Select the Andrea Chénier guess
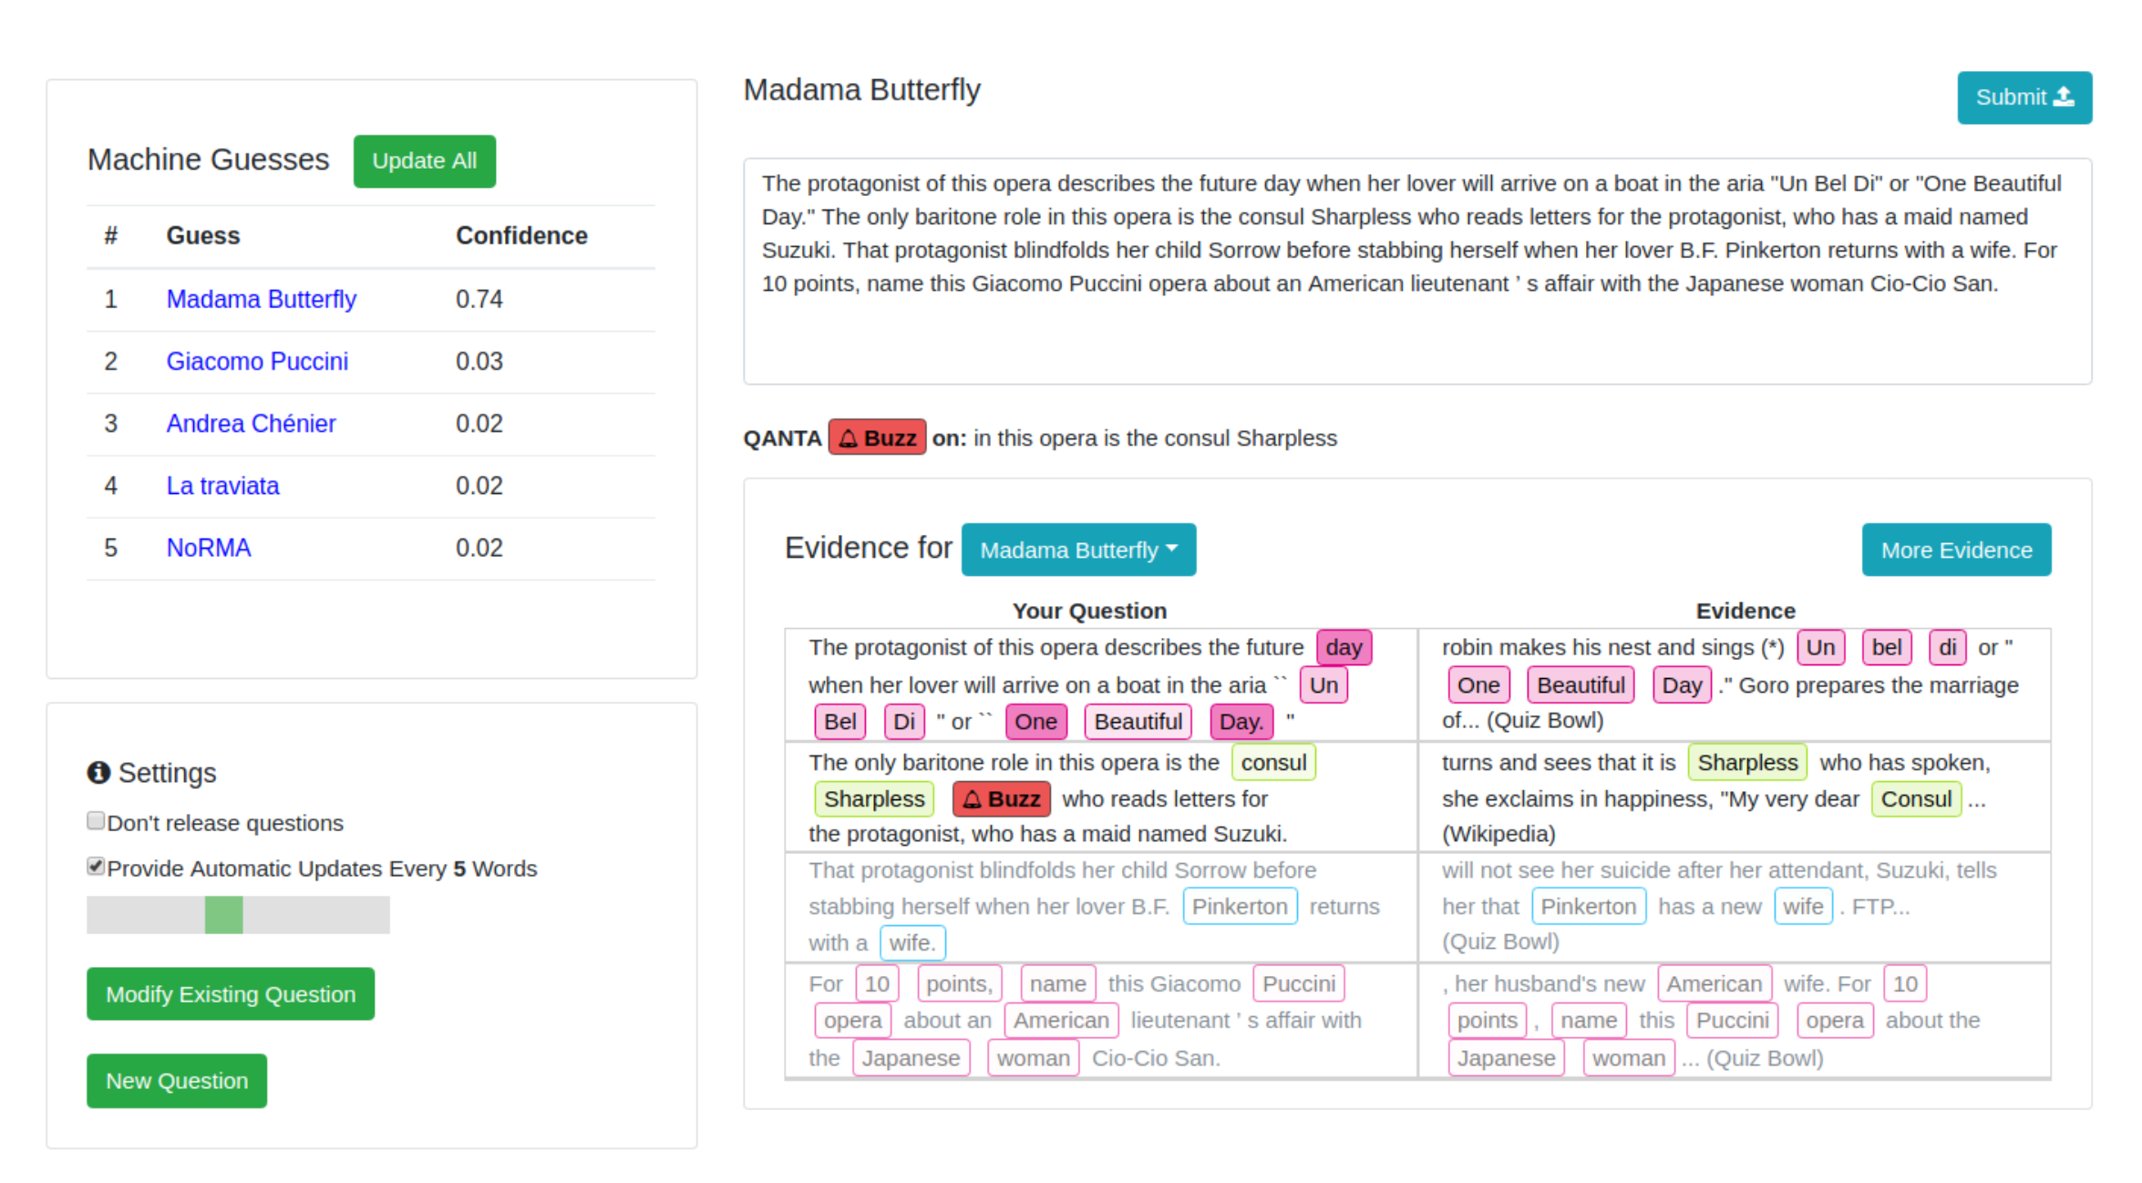 (251, 424)
